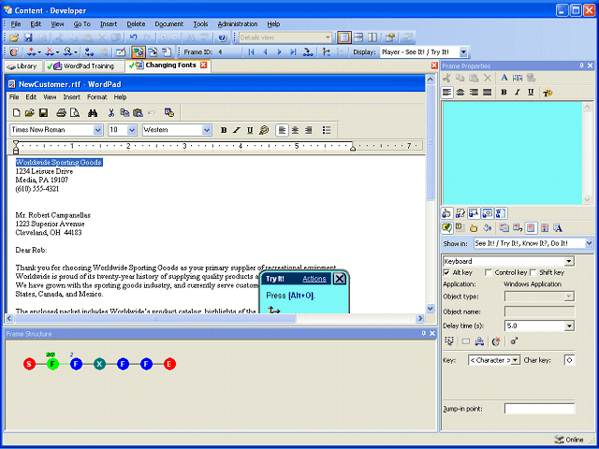The height and width of the screenshot is (449, 599).
Task: Click the bubble pointer icon in Try It bubble
Action: pos(273,310)
